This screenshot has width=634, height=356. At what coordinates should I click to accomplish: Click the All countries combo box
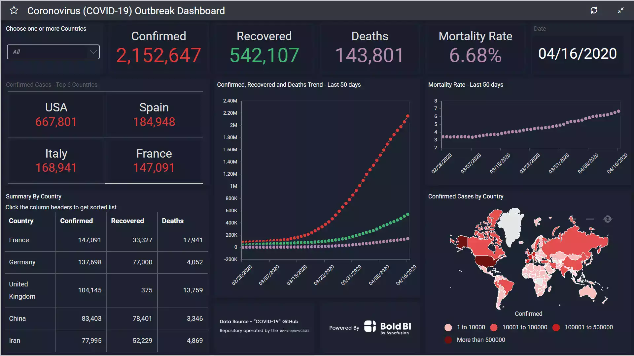[50, 52]
